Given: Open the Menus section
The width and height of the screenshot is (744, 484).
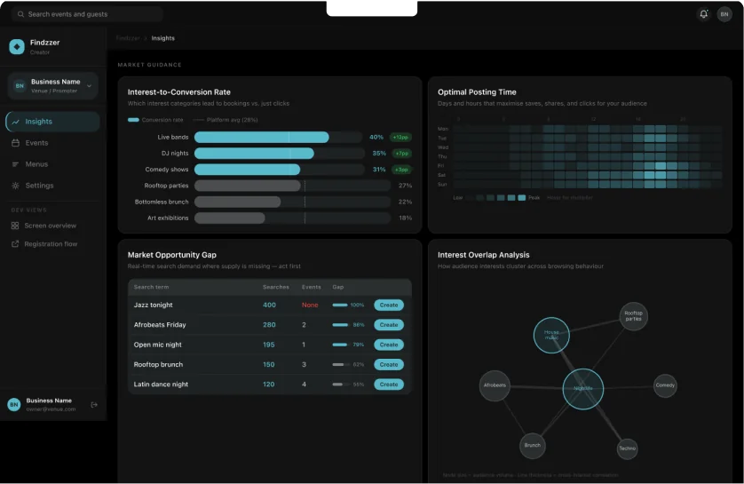Looking at the screenshot, I should (x=52, y=164).
